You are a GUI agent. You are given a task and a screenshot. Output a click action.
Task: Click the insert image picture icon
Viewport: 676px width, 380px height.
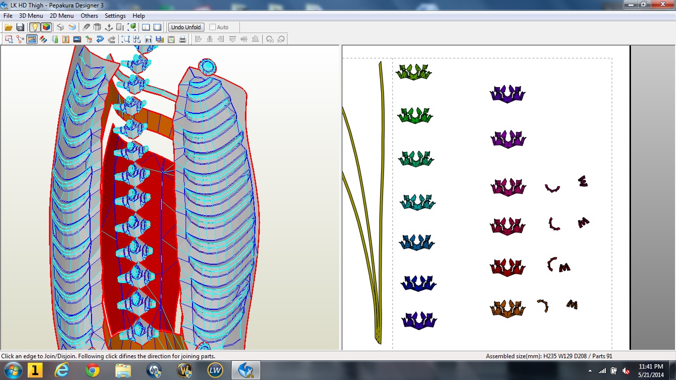pos(77,39)
